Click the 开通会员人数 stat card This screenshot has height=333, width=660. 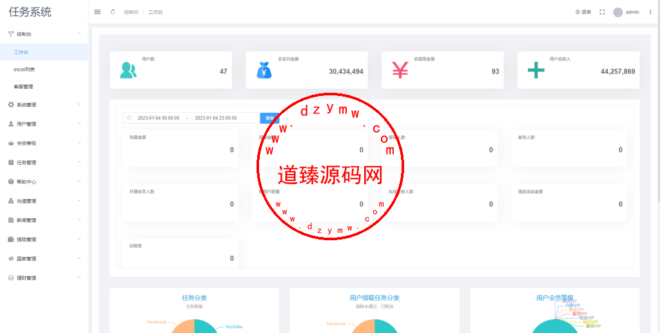point(180,203)
